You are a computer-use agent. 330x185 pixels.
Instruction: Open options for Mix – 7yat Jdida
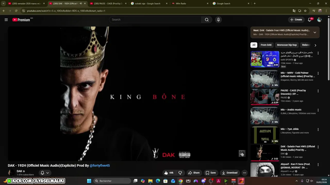[x=318, y=130]
